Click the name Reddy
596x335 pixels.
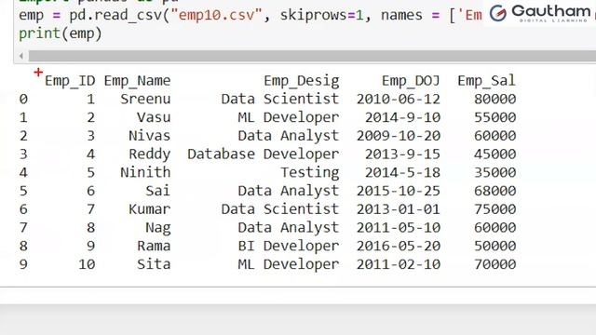point(149,154)
